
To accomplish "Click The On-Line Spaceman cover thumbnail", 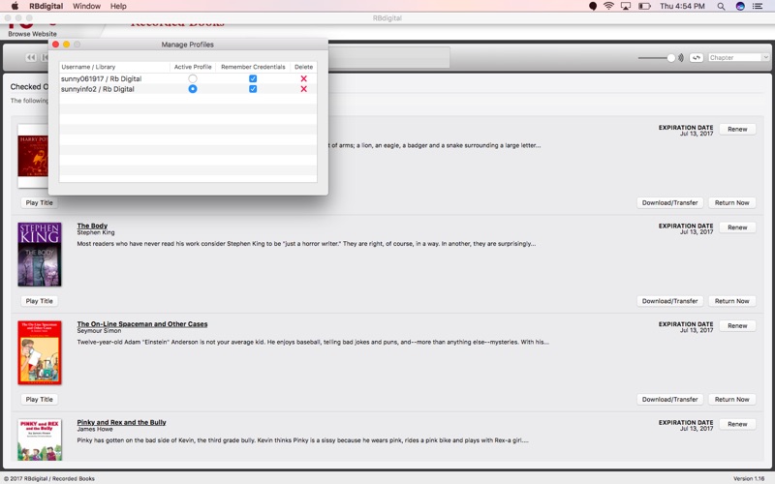I will point(40,352).
